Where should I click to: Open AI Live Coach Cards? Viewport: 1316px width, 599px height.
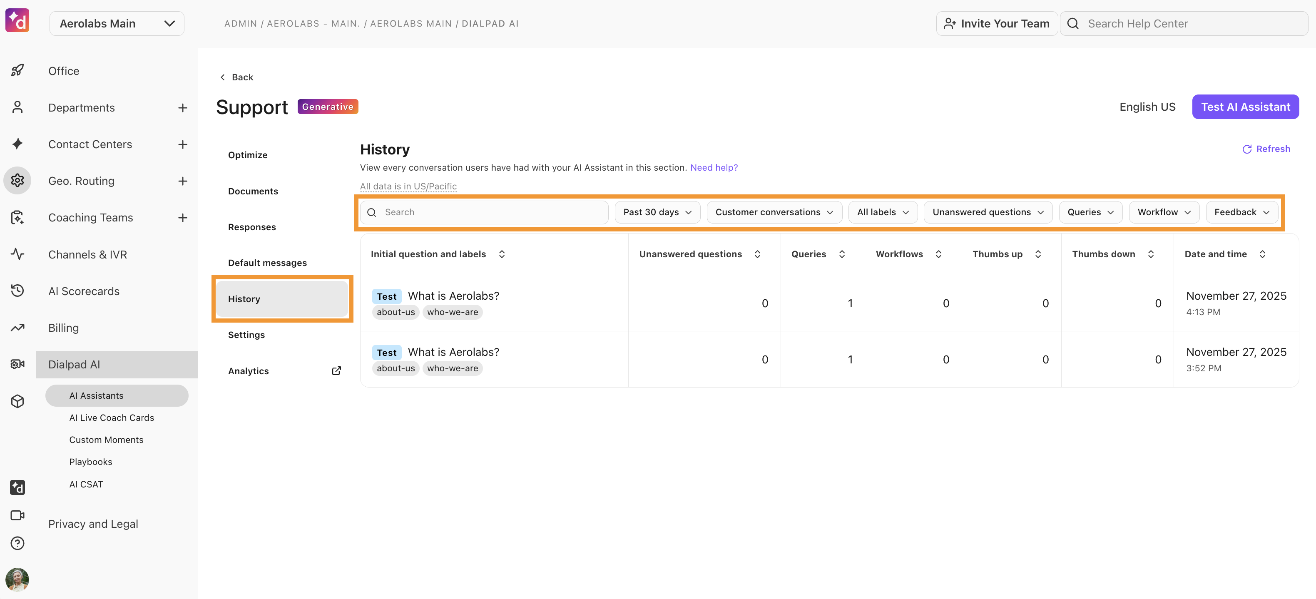click(112, 418)
